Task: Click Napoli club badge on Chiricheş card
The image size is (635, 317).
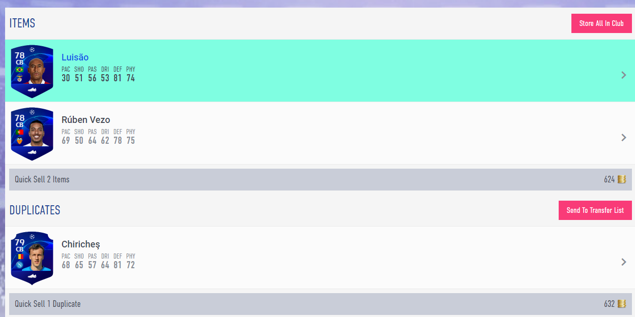Action: [20, 265]
